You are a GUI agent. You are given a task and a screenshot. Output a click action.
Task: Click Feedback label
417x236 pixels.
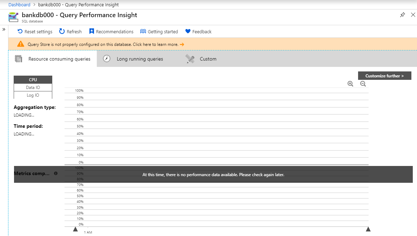(202, 32)
